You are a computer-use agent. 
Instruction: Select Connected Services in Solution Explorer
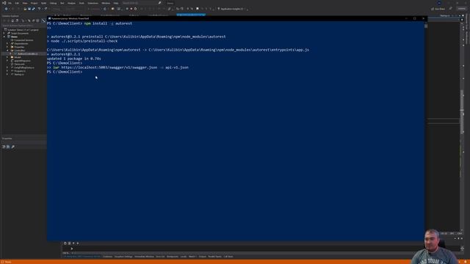point(23,40)
